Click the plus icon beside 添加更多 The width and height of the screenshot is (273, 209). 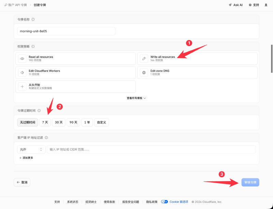click(x=20, y=158)
